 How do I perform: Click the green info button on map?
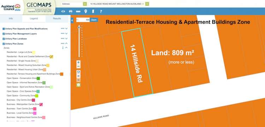click(78, 85)
